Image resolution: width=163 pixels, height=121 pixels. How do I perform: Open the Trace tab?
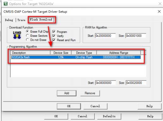click(x=21, y=20)
